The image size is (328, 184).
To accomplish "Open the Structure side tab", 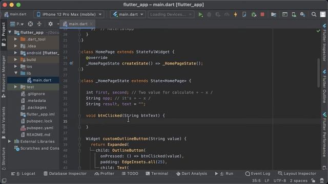I will point(4,158).
